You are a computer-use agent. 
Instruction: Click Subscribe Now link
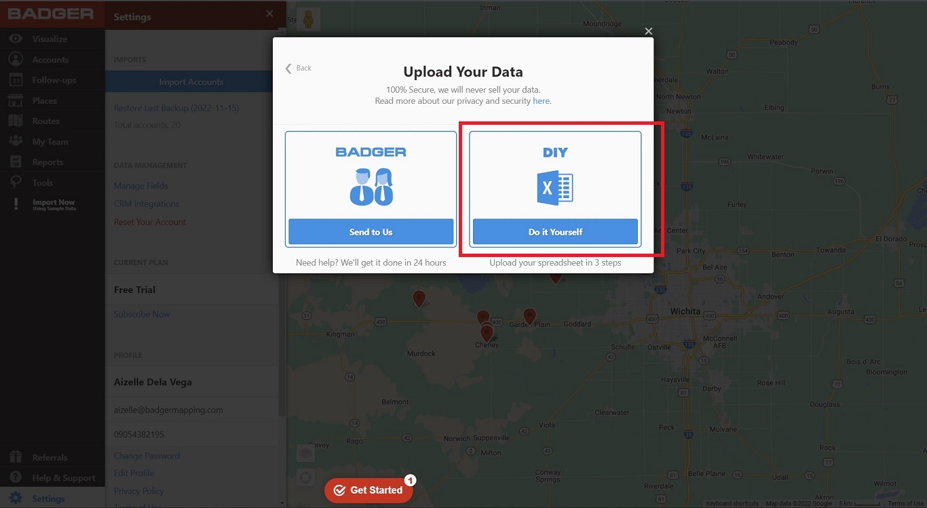point(142,314)
